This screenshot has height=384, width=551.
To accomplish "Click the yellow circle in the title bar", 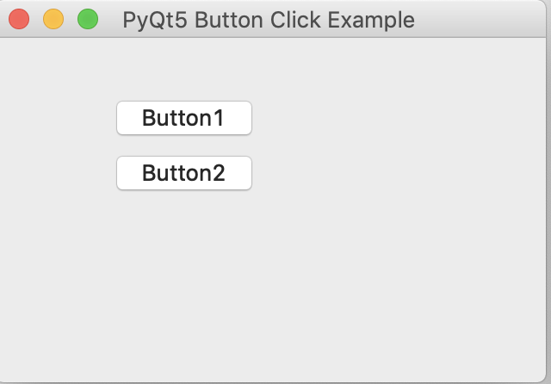I will (53, 19).
